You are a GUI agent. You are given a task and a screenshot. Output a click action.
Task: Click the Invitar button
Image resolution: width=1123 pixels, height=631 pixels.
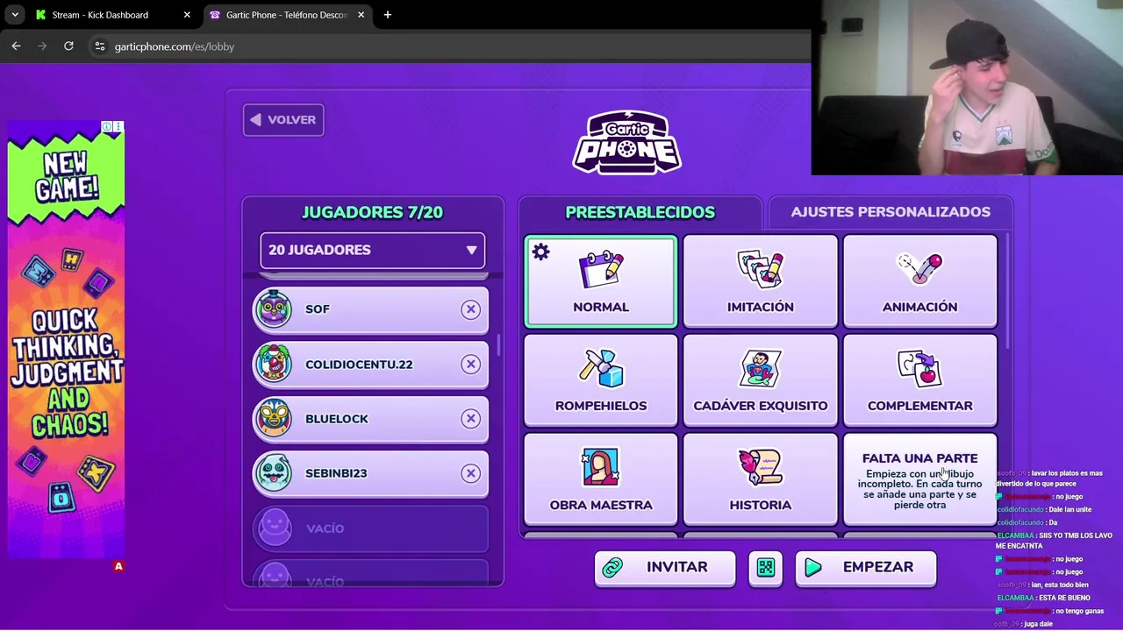(x=665, y=567)
